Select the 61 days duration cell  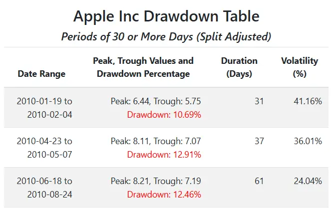tap(259, 181)
